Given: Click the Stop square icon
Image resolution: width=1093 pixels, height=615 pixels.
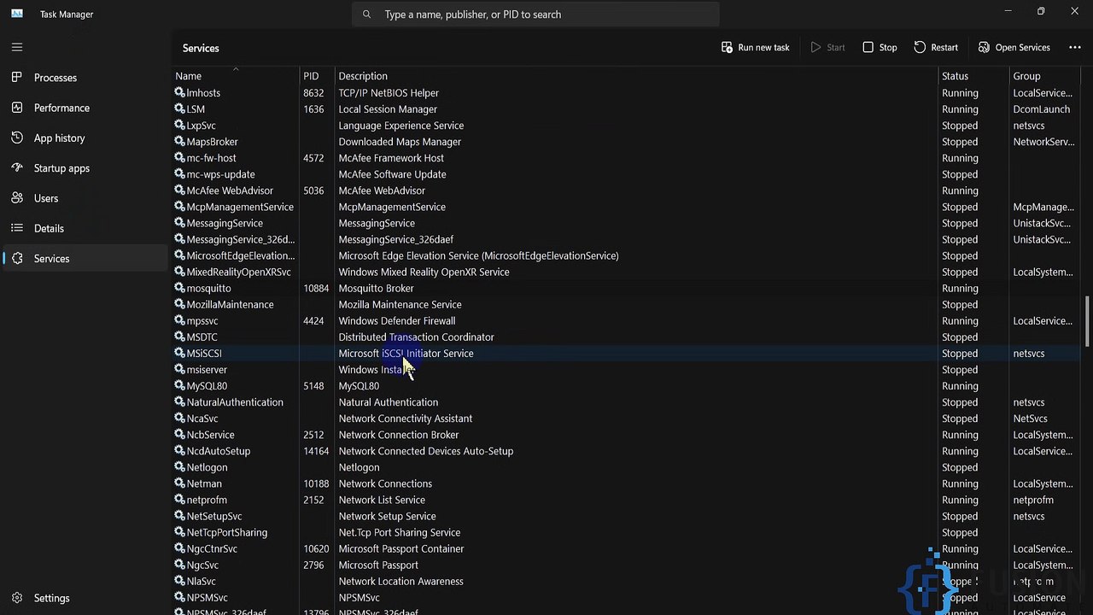Looking at the screenshot, I should 868,47.
